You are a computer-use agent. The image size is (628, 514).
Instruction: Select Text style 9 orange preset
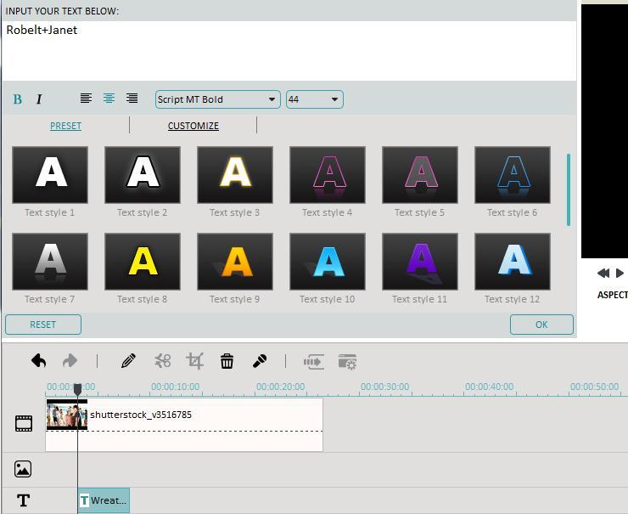point(235,262)
